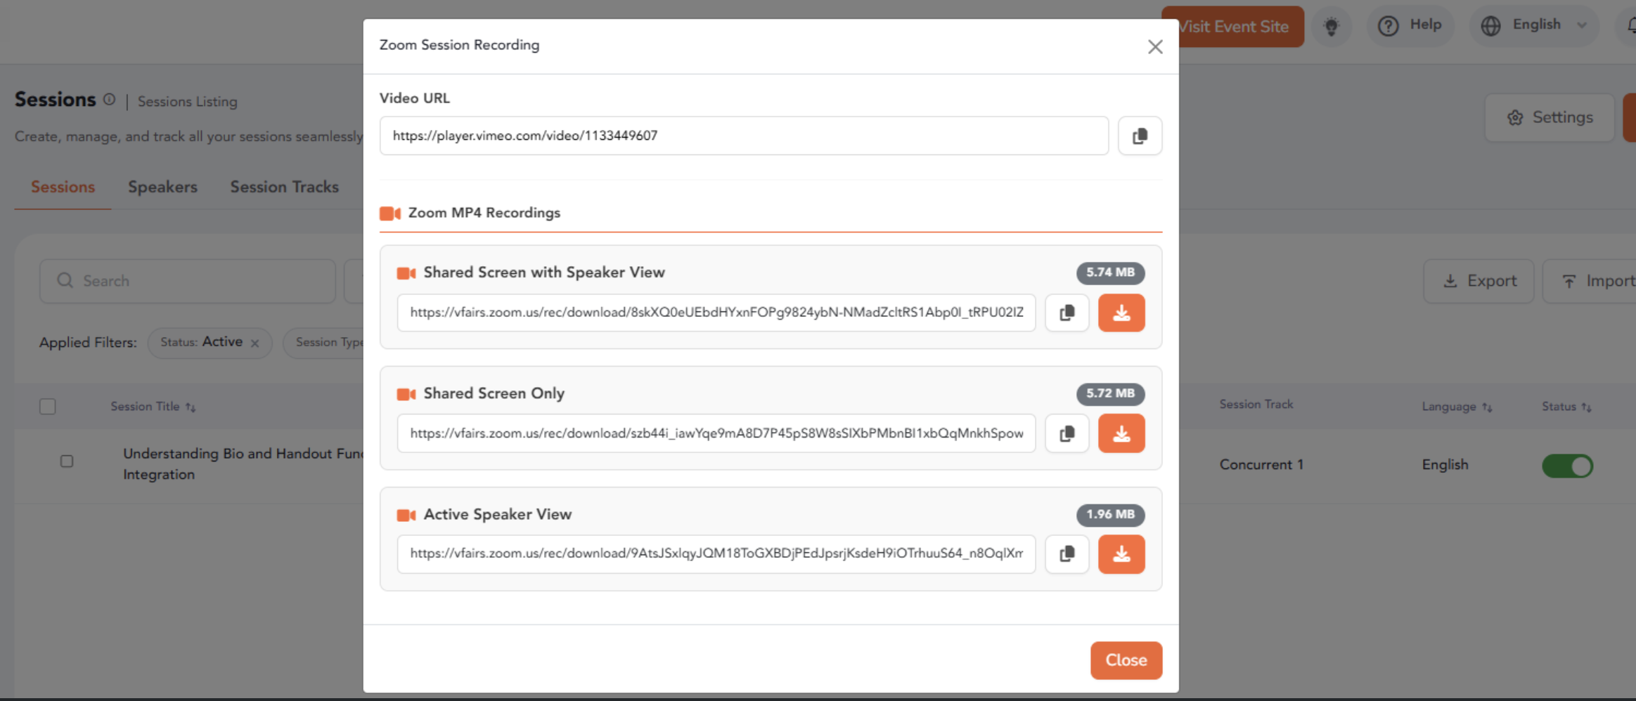Viewport: 1636px width, 701px height.
Task: Download the Shared Screen with Speaker View recording
Action: click(x=1121, y=313)
